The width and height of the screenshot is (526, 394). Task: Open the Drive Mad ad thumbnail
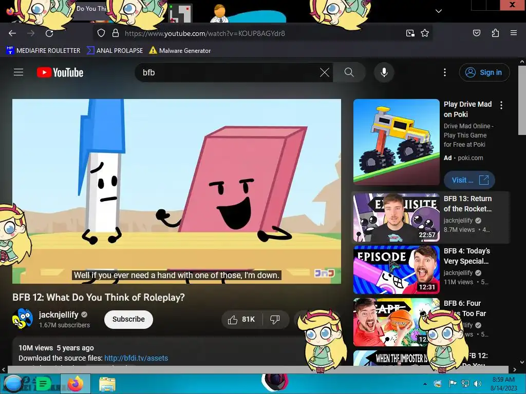click(396, 142)
